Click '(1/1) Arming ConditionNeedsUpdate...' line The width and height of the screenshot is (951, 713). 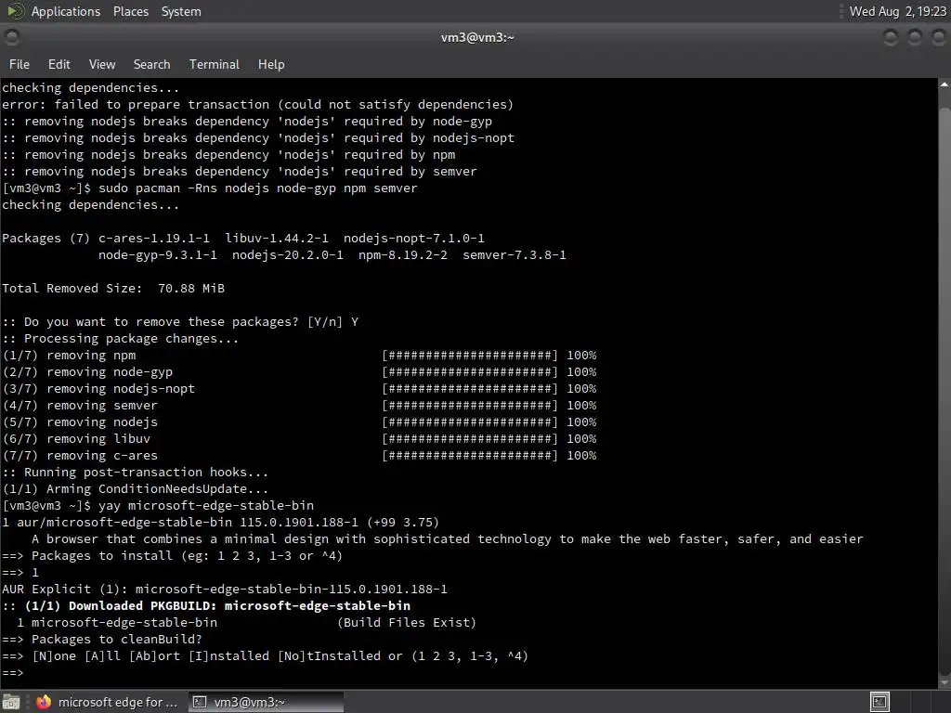(136, 489)
